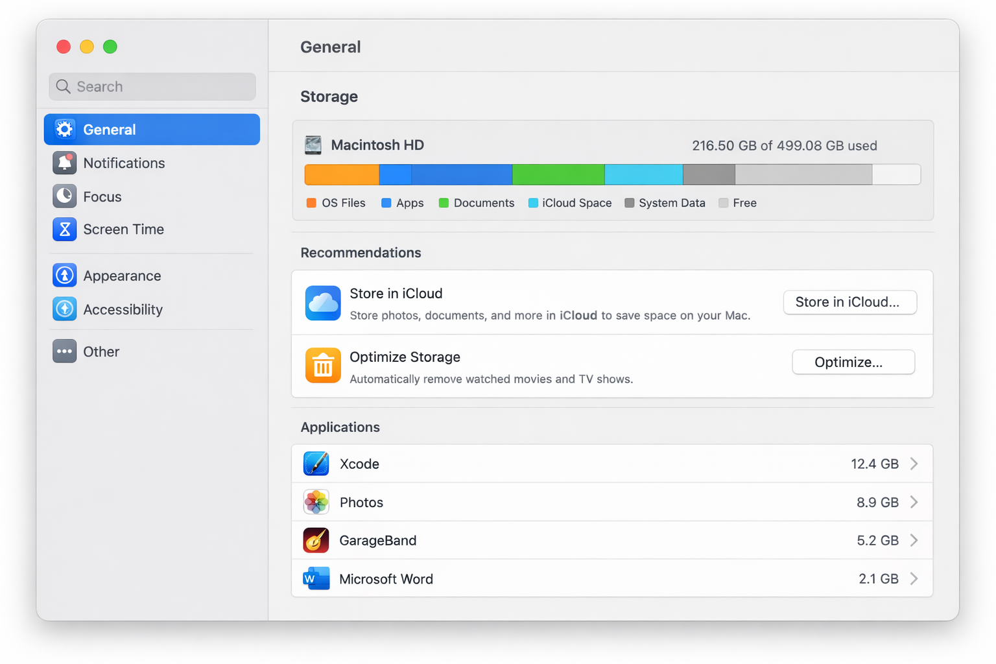Image resolution: width=996 pixels, height=664 pixels.
Task: Click inside the Search field
Action: click(x=152, y=86)
